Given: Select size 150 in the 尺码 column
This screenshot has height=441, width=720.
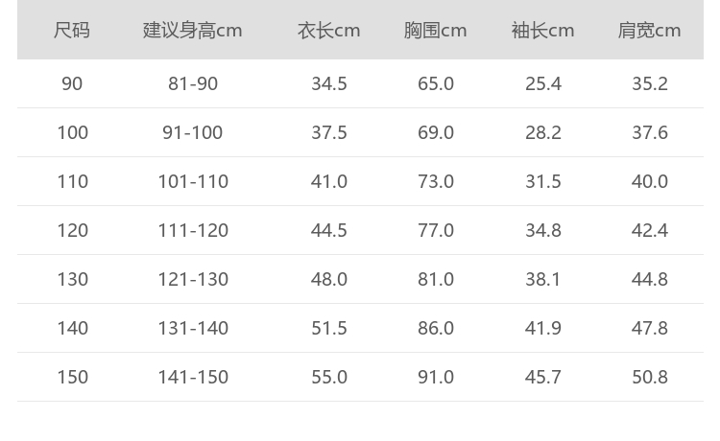Looking at the screenshot, I should point(72,377).
